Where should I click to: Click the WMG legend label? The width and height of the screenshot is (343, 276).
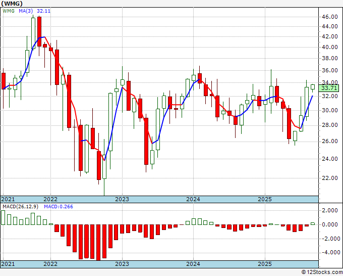point(9,11)
